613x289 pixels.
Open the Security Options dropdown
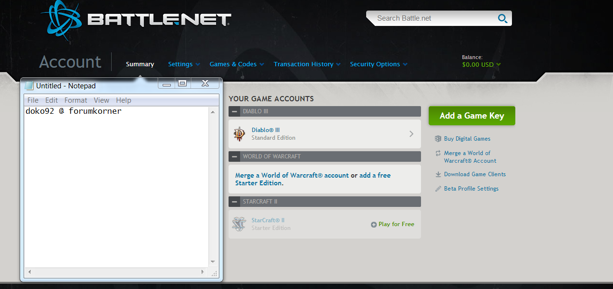379,64
